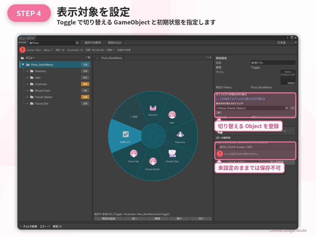Expand the チェック結果 foldout at the bottom
316x237 pixels.
[21, 227]
